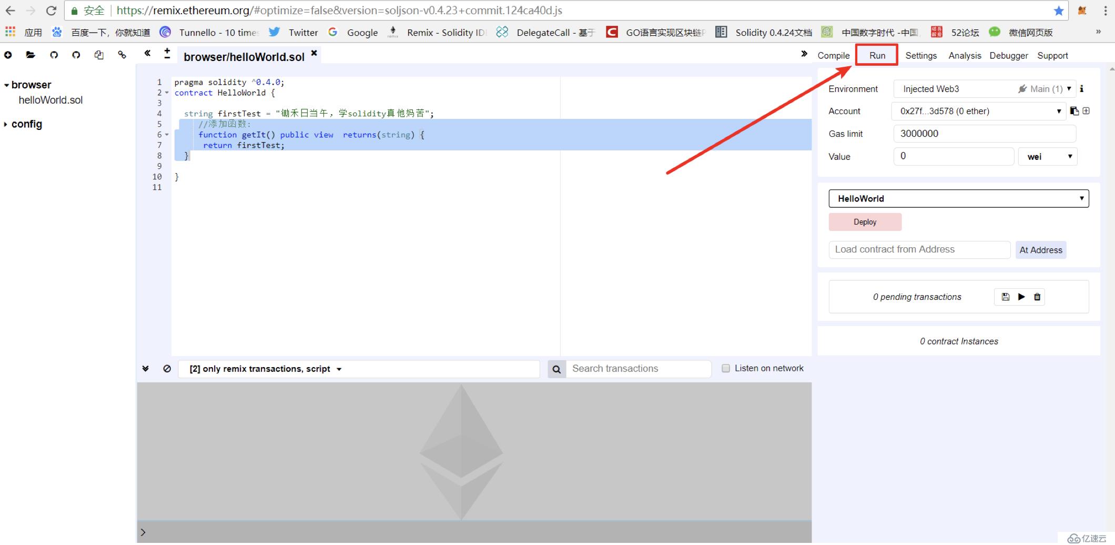Image resolution: width=1115 pixels, height=545 pixels.
Task: Open a local file with the folder icon
Action: (31, 55)
